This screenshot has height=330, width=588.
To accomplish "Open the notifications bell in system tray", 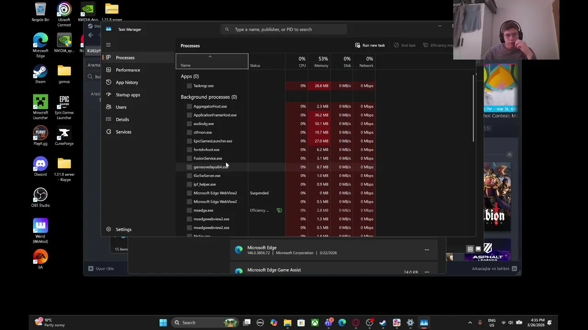I will coord(549,323).
